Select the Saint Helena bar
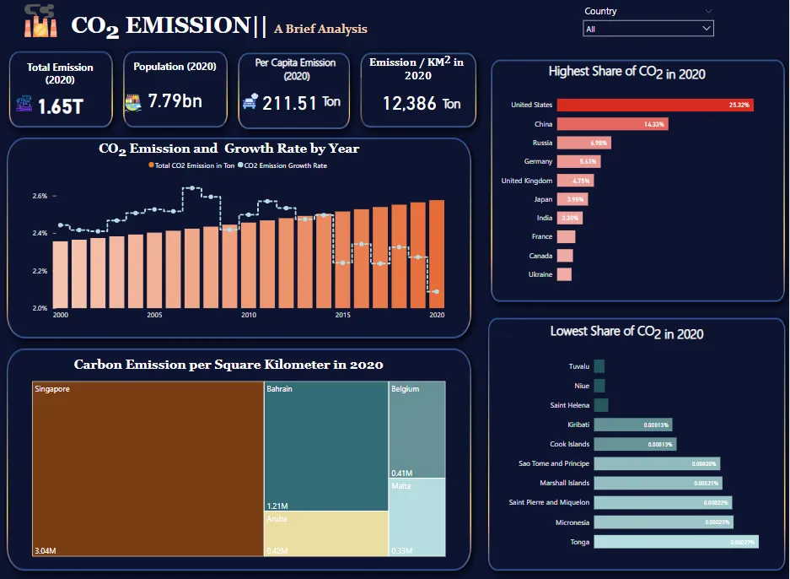Screen dimensions: 790x579 click(601, 405)
